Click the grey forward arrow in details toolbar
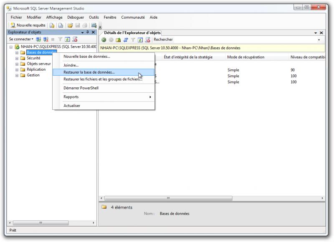Screen dimensions: 334x242 click(x=111, y=40)
